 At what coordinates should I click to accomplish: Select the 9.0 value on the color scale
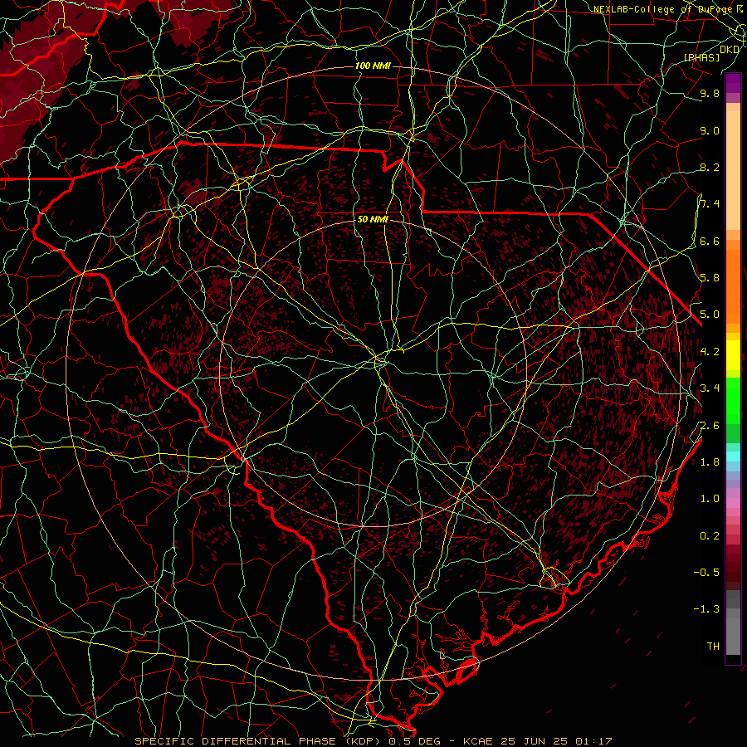tap(710, 131)
